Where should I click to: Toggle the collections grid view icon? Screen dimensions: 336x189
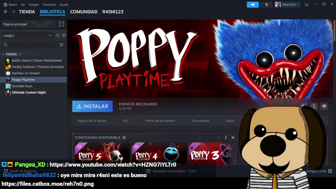[61, 24]
